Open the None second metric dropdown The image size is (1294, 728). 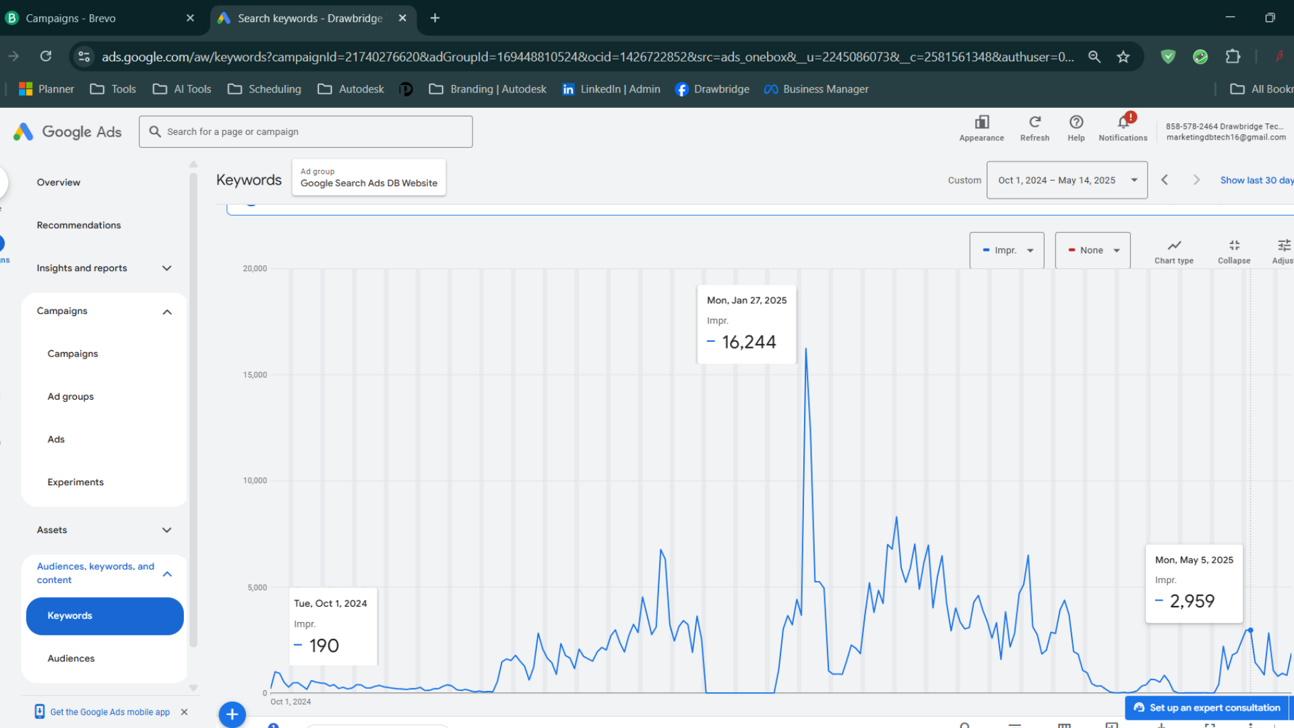click(x=1092, y=250)
